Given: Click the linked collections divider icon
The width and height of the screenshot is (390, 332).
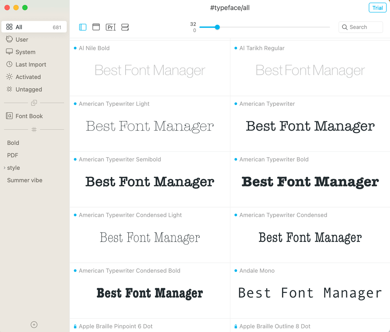Looking at the screenshot, I should point(34,103).
